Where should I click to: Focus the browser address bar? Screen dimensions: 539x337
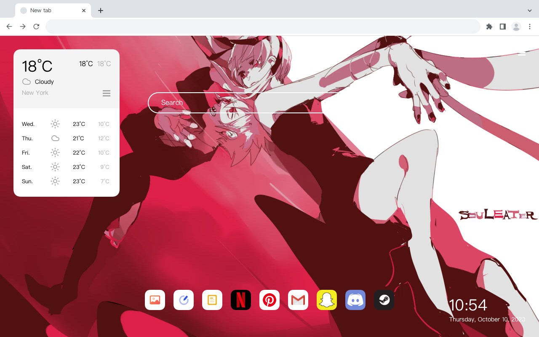pyautogui.click(x=263, y=27)
